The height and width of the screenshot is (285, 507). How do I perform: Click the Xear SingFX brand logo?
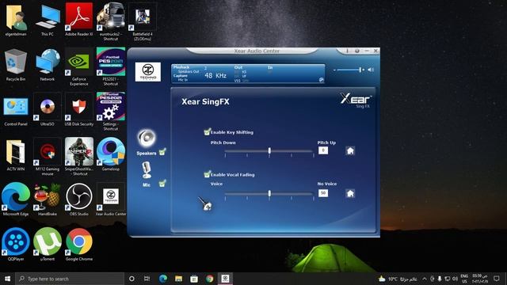(x=356, y=101)
